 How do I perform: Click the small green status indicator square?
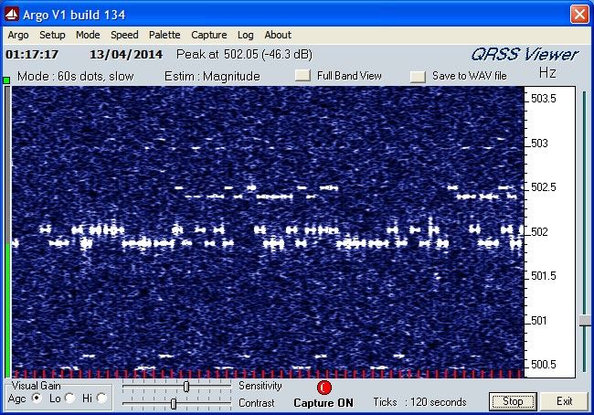click(6, 80)
